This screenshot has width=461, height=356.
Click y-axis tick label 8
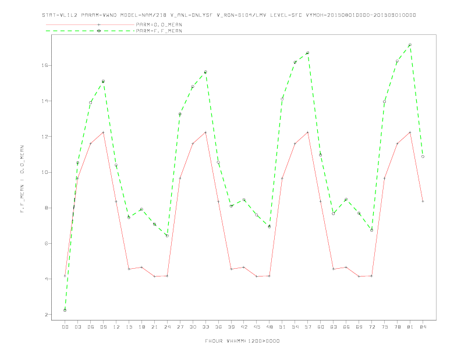[47, 208]
